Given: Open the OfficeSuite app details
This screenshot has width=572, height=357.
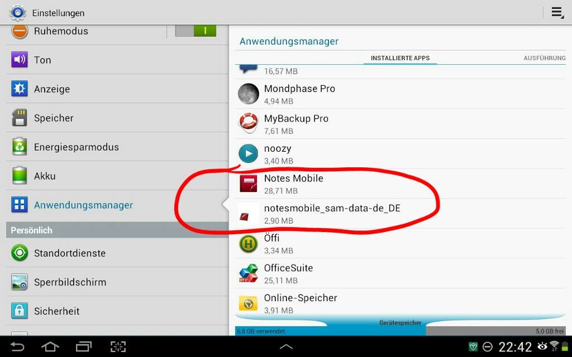Looking at the screenshot, I should 400,273.
